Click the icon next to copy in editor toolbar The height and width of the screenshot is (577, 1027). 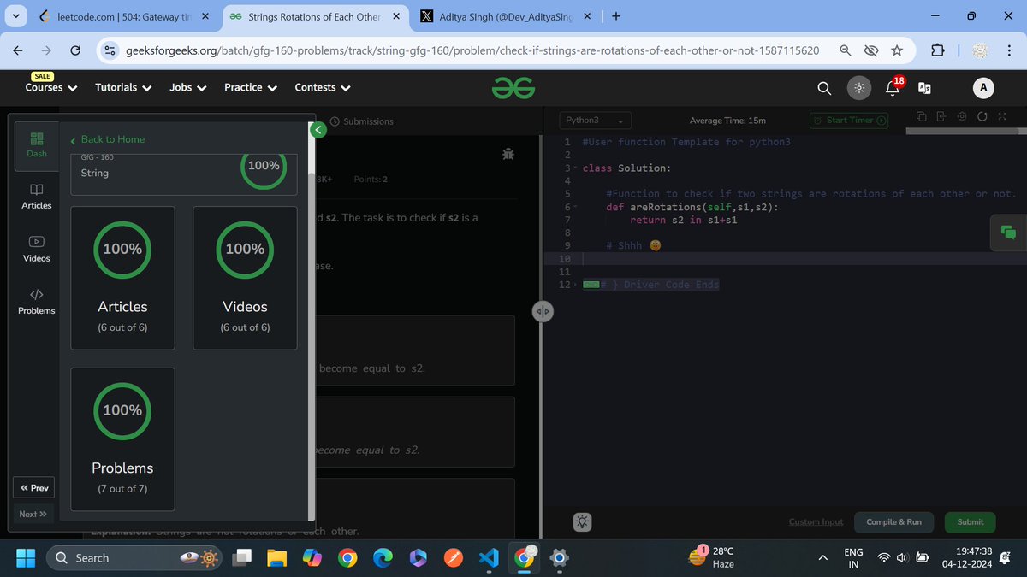[941, 117]
